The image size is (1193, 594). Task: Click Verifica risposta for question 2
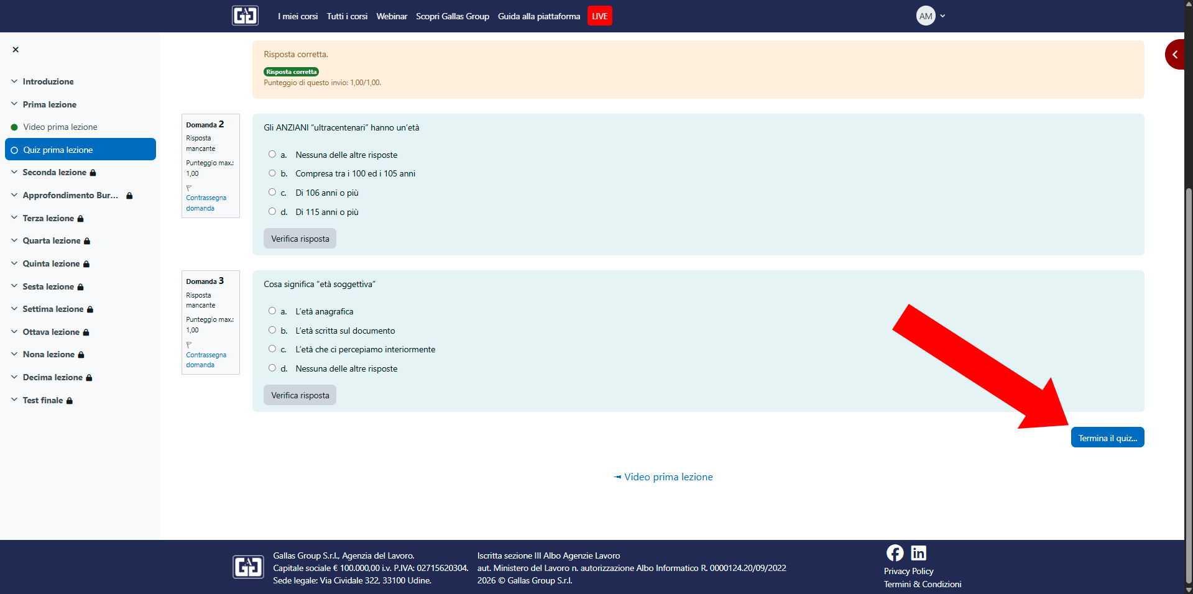point(300,239)
